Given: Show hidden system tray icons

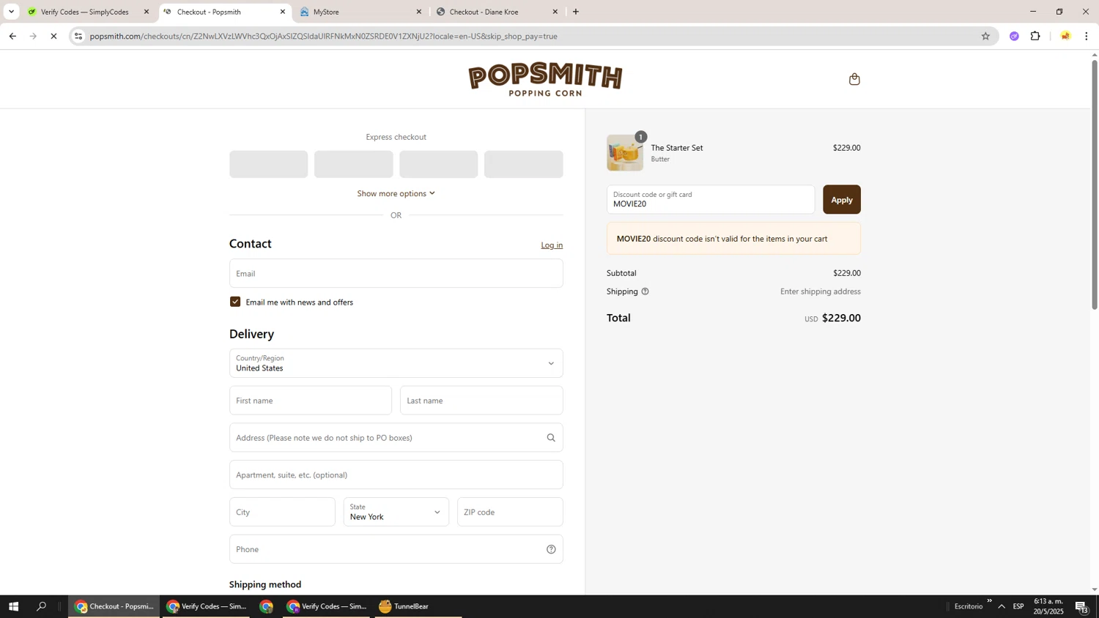Looking at the screenshot, I should (1002, 606).
